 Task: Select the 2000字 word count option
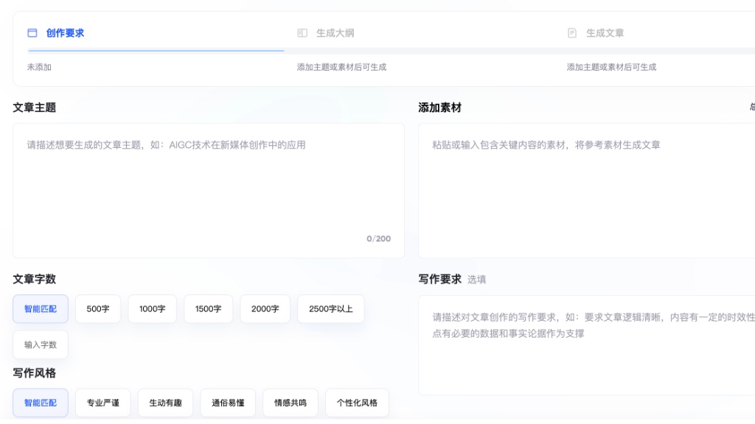[x=265, y=308]
